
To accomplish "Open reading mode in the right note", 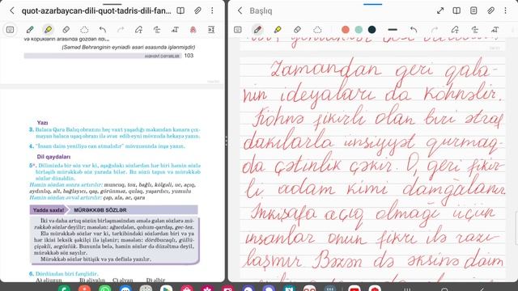I will [x=456, y=11].
